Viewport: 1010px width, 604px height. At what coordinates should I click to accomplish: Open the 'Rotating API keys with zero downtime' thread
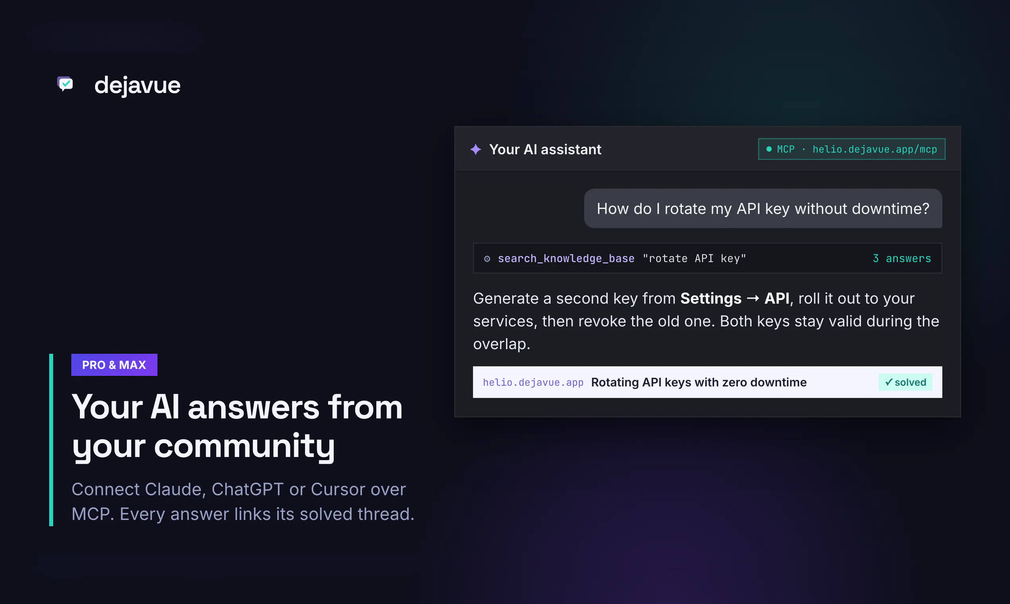pyautogui.click(x=698, y=382)
